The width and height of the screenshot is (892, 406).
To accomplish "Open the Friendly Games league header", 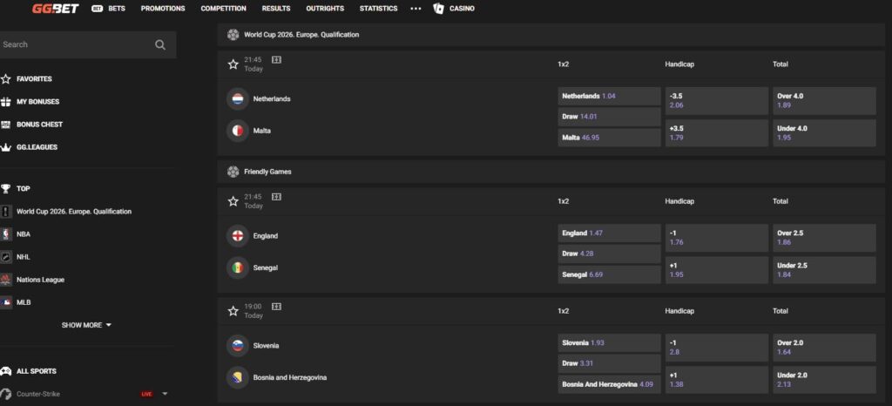I will [551, 172].
